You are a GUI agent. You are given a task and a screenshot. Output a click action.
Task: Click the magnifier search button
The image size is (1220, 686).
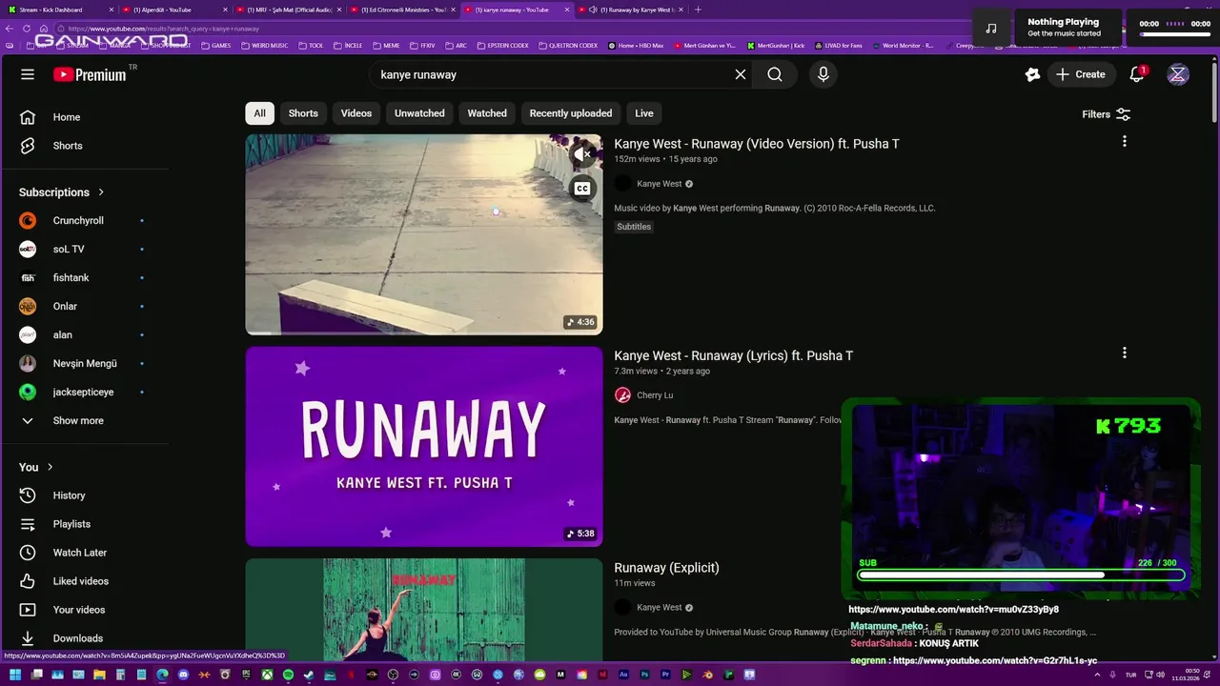775,74
